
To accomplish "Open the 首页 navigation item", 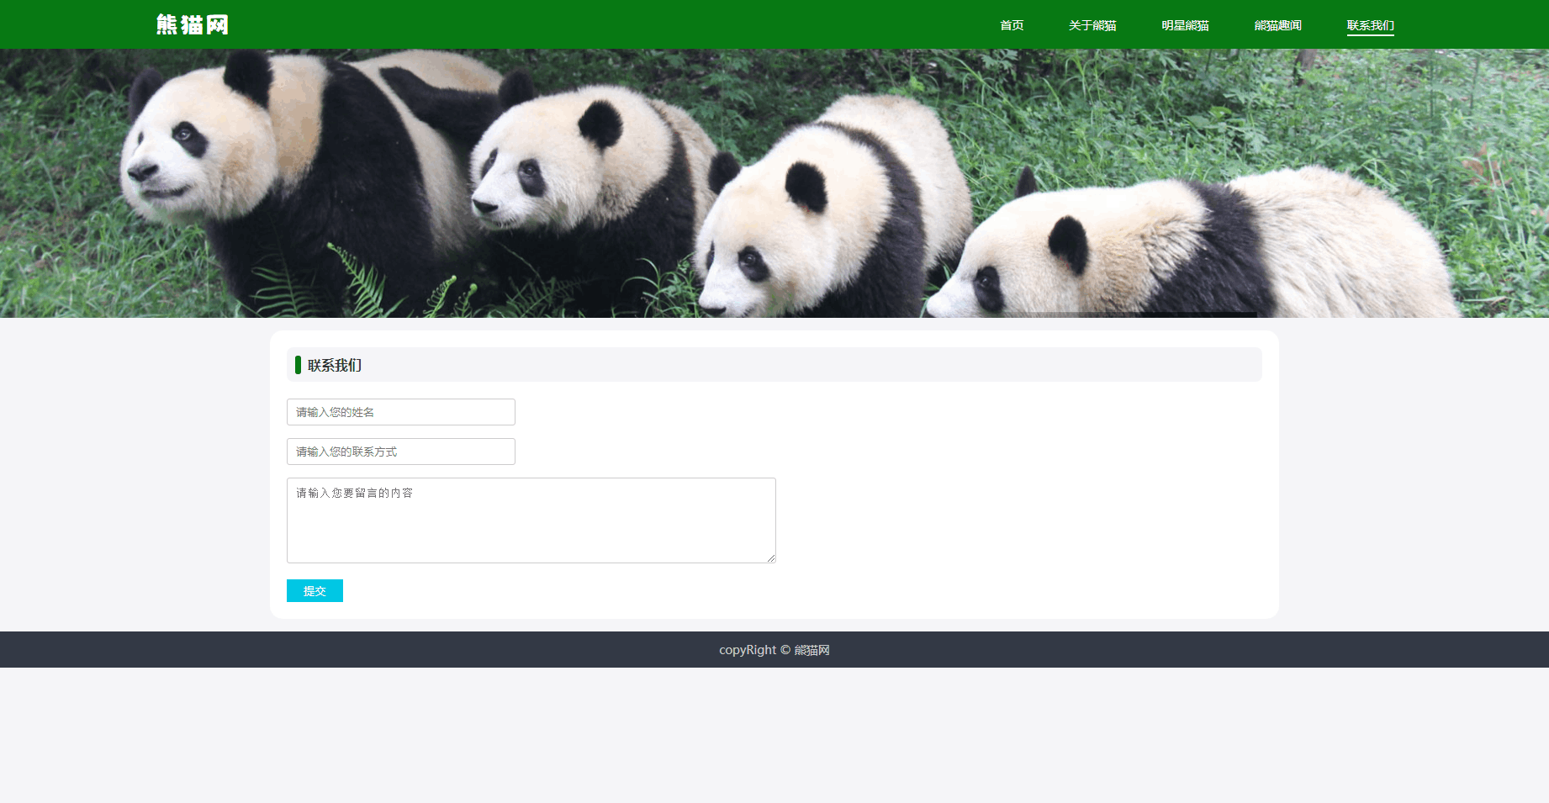I will [x=1012, y=25].
